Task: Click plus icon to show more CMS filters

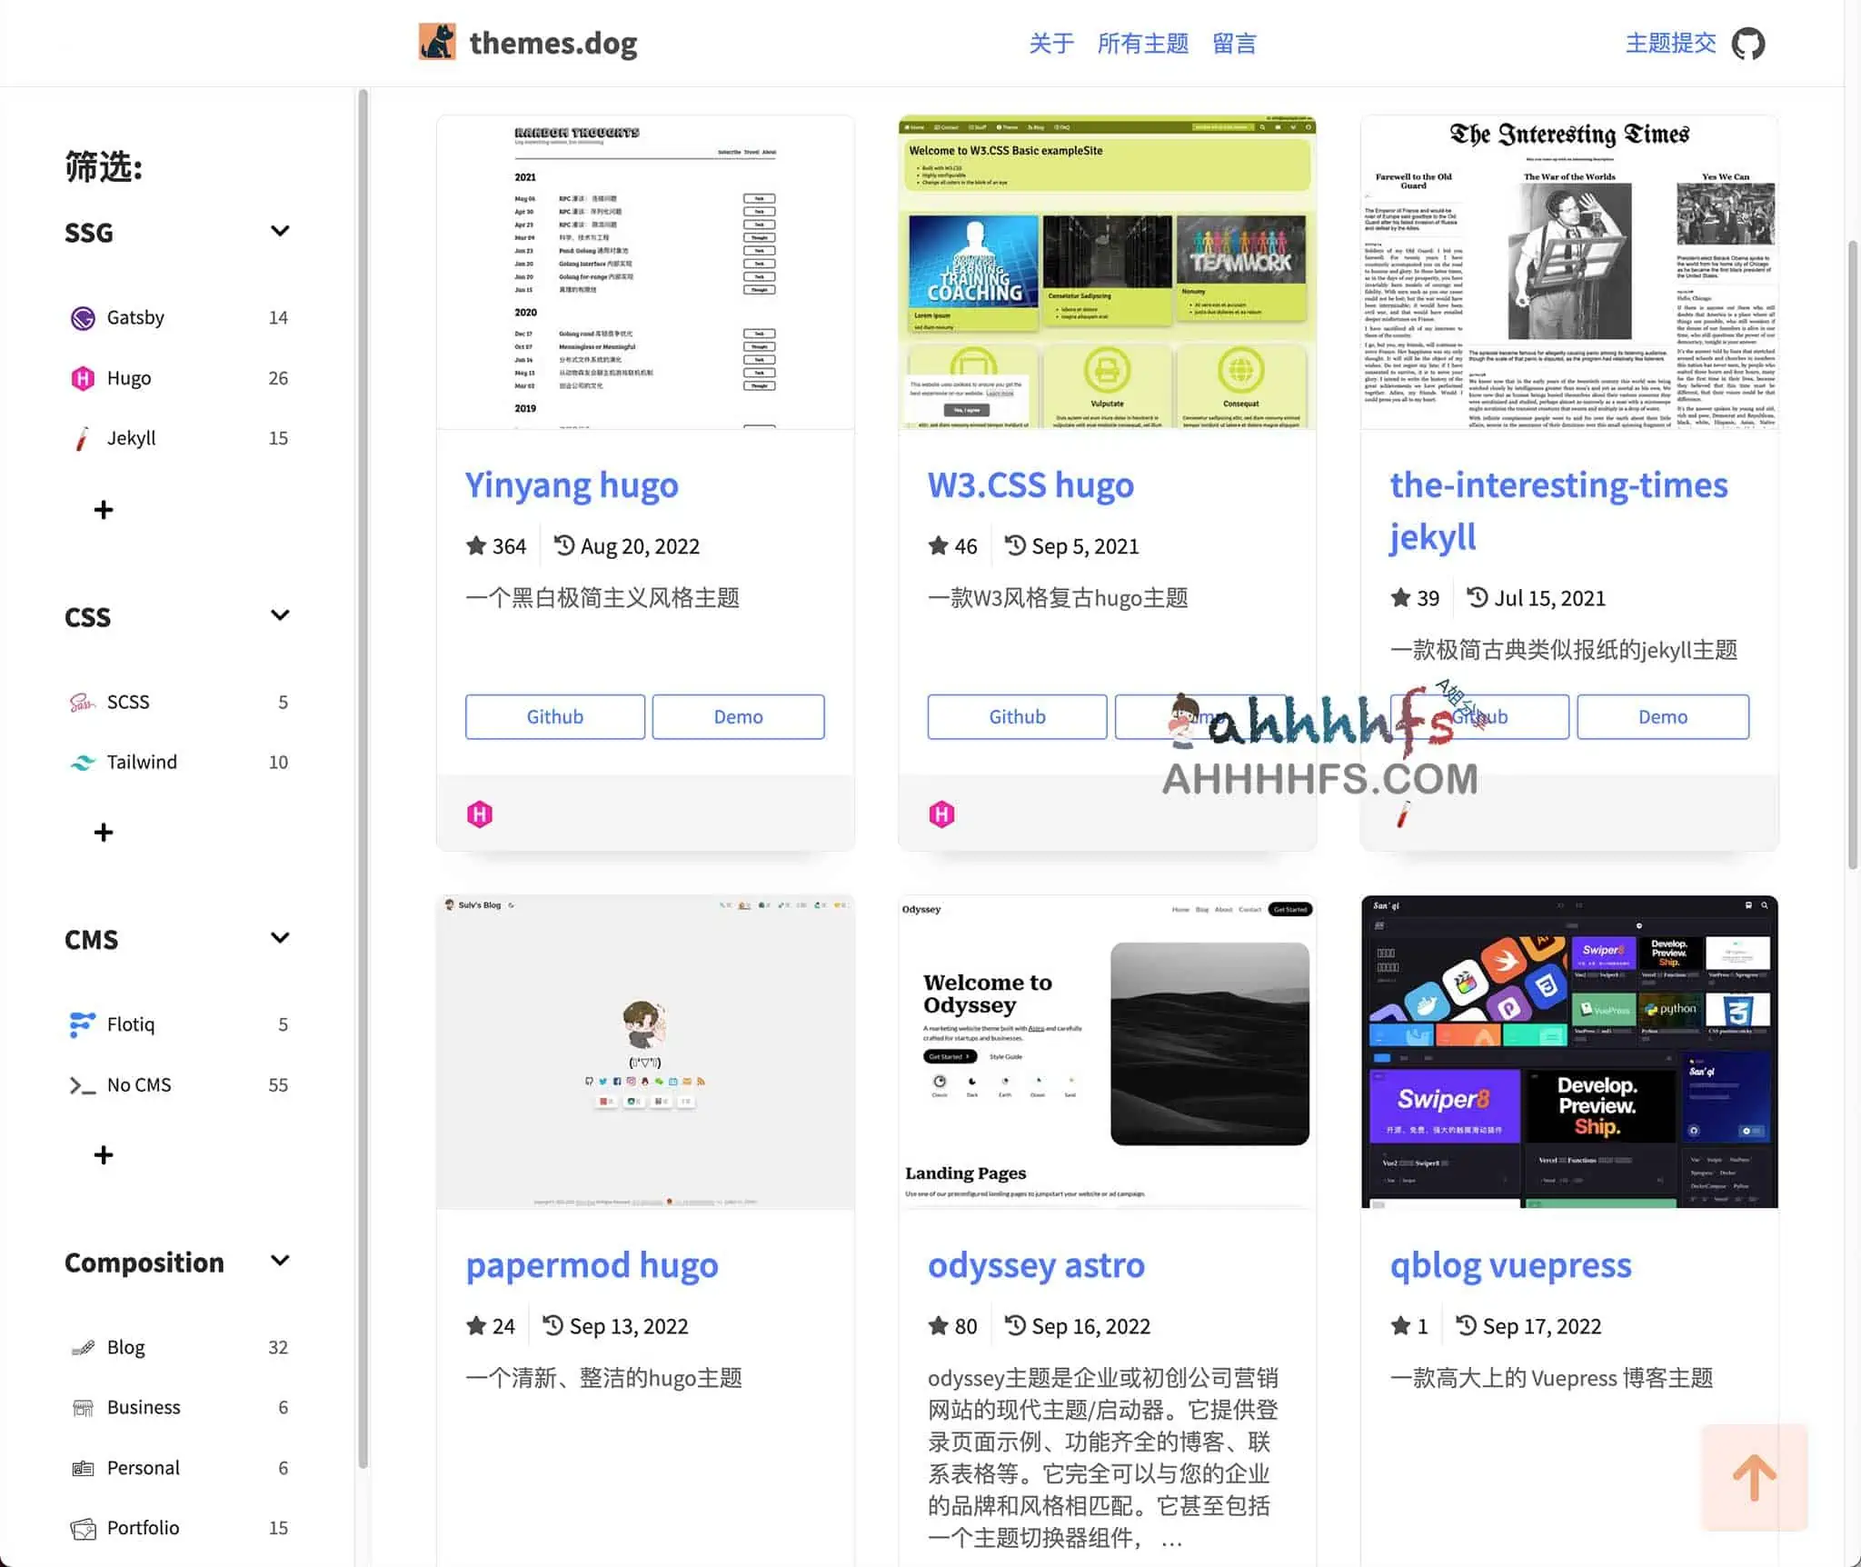Action: 104,1155
